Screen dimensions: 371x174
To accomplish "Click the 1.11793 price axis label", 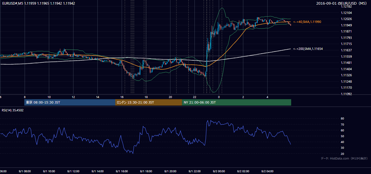I will point(346,38).
